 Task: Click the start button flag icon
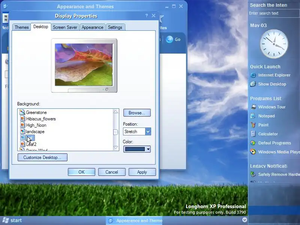5,220
